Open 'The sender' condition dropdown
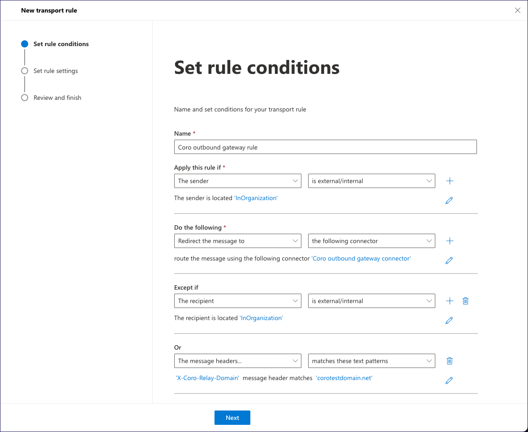This screenshot has height=432, width=528. [x=237, y=181]
